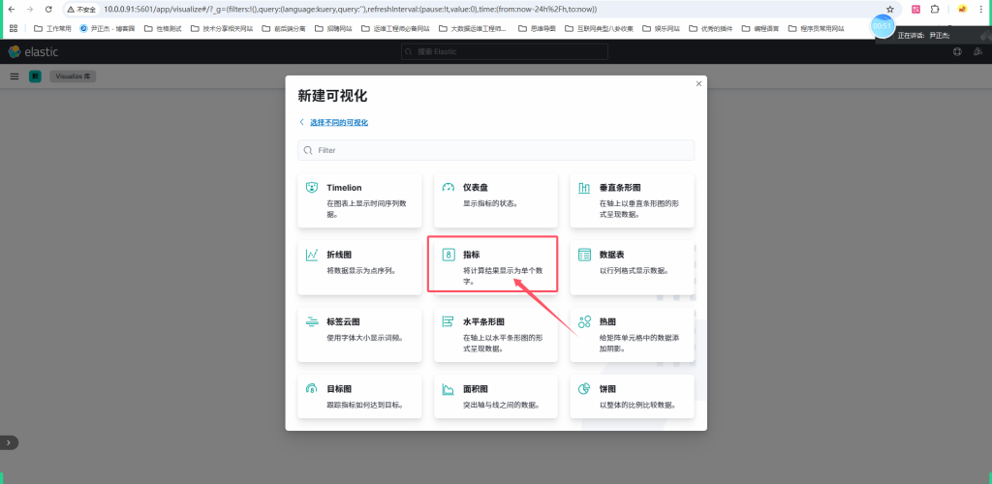The image size is (992, 484).
Task: Pick the 垂直条形图 vertical bar icon
Action: click(584, 187)
